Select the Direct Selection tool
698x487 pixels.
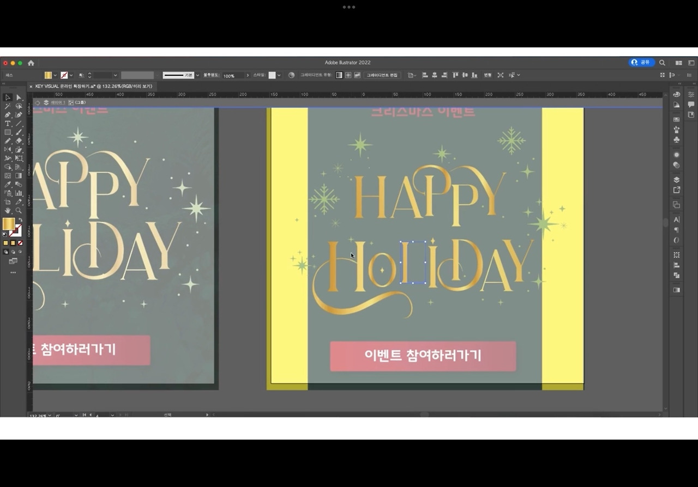click(19, 98)
